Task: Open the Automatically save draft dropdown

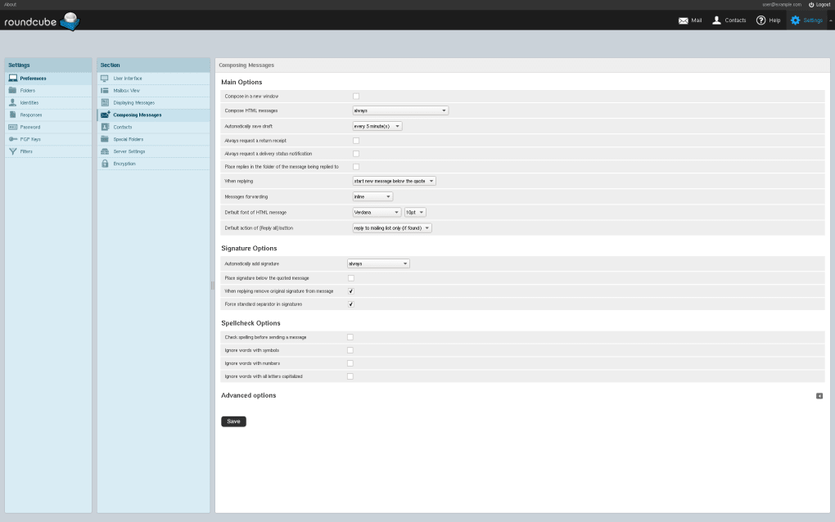Action: coord(377,127)
